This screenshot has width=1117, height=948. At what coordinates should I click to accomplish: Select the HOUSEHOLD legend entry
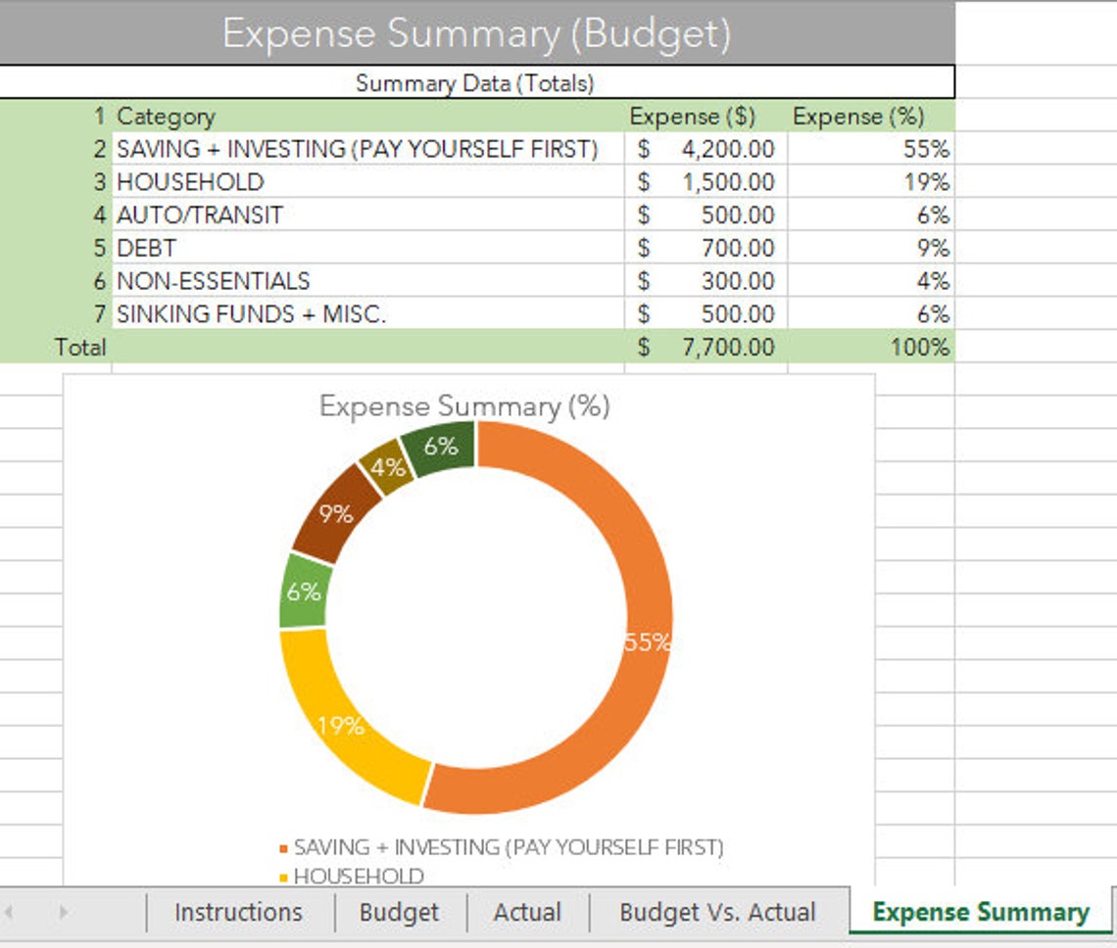[355, 875]
